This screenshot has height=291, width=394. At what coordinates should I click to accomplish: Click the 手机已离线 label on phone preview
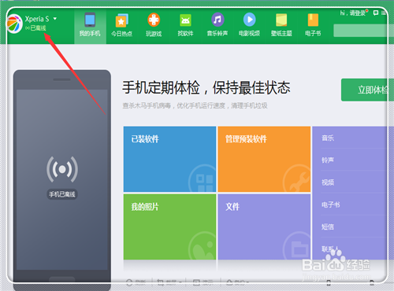click(62, 194)
